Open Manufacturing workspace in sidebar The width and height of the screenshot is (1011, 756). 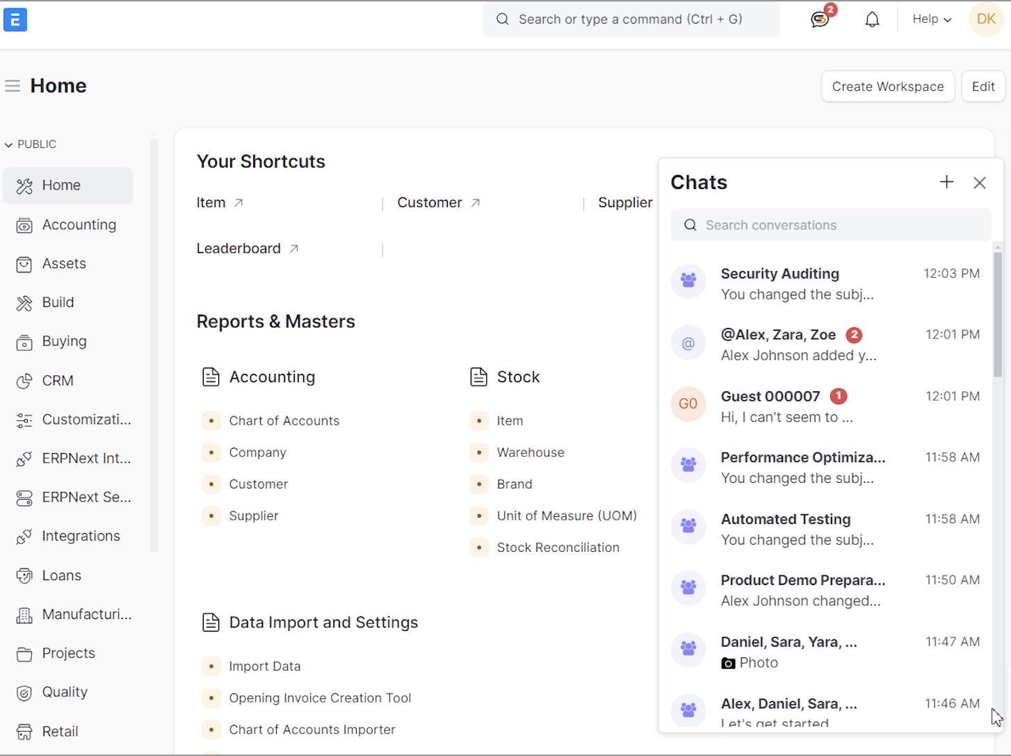67,615
